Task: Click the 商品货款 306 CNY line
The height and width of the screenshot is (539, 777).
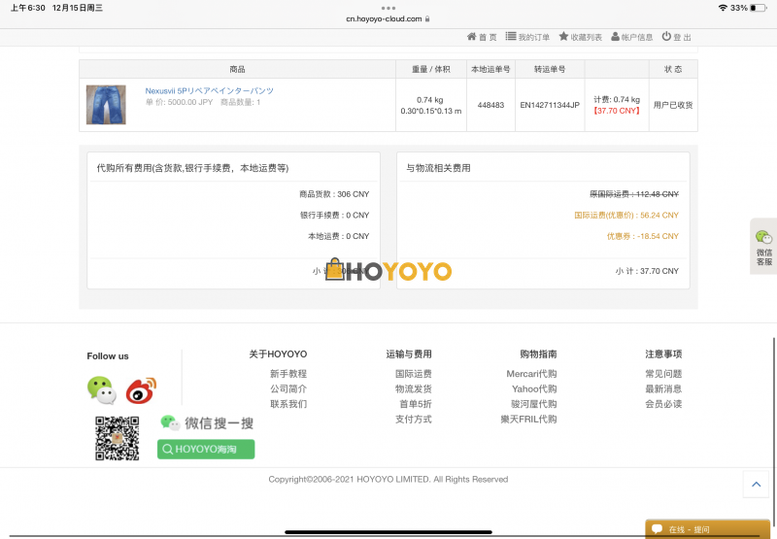Action: 334,194
